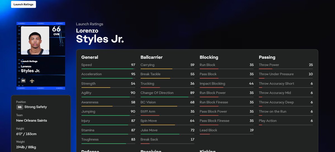Click the Pass Block Finesse label
This screenshot has width=335, height=152.
click(x=215, y=121)
